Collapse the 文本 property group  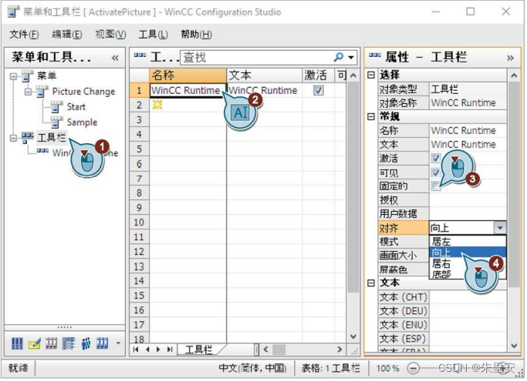click(371, 283)
